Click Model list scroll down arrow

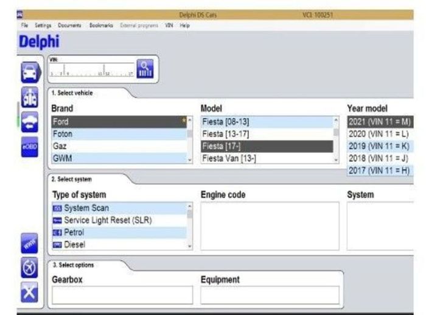click(x=336, y=160)
